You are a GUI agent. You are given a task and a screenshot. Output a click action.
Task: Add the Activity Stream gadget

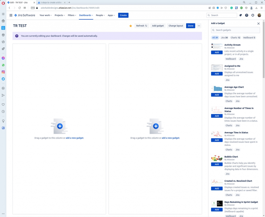point(217,52)
